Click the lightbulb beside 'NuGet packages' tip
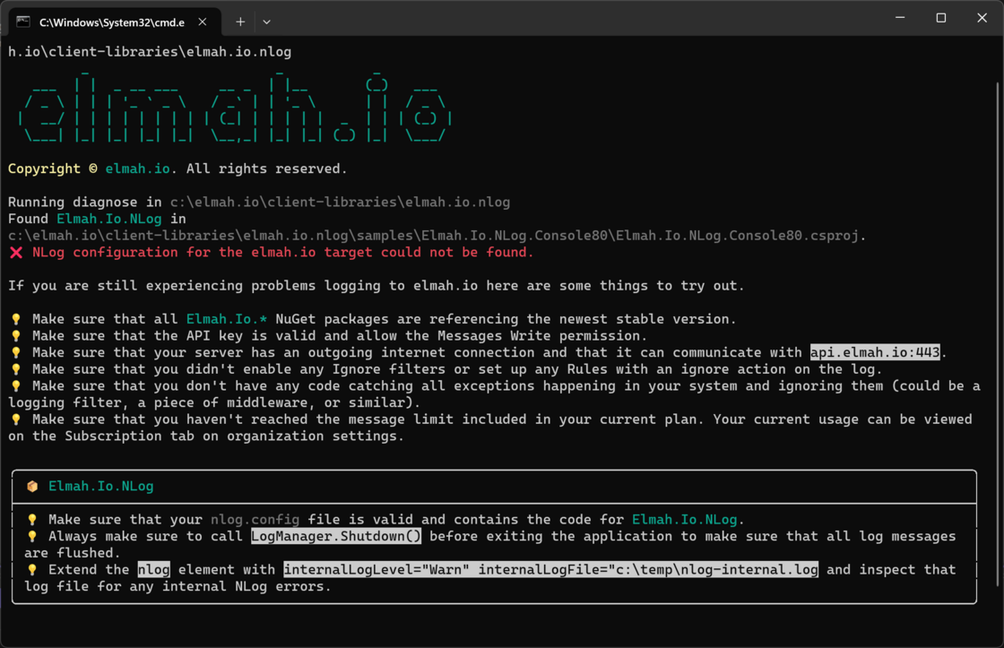The image size is (1004, 648). [x=16, y=319]
